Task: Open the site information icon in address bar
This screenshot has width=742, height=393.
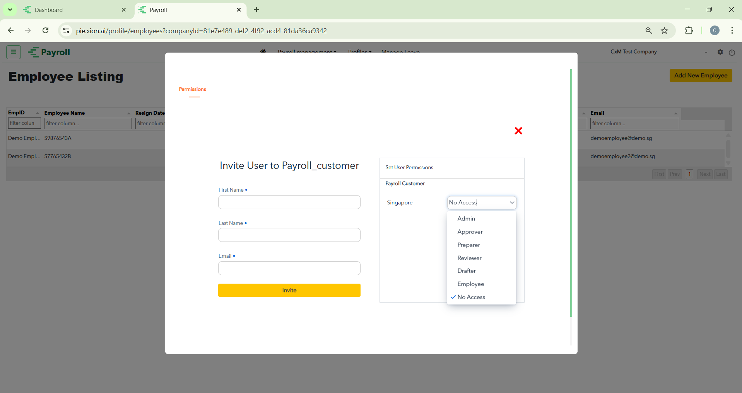Action: 66,31
